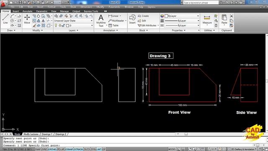Click the Scale tool in Modify panel
The width and height of the screenshot is (268, 151).
tap(34, 21)
